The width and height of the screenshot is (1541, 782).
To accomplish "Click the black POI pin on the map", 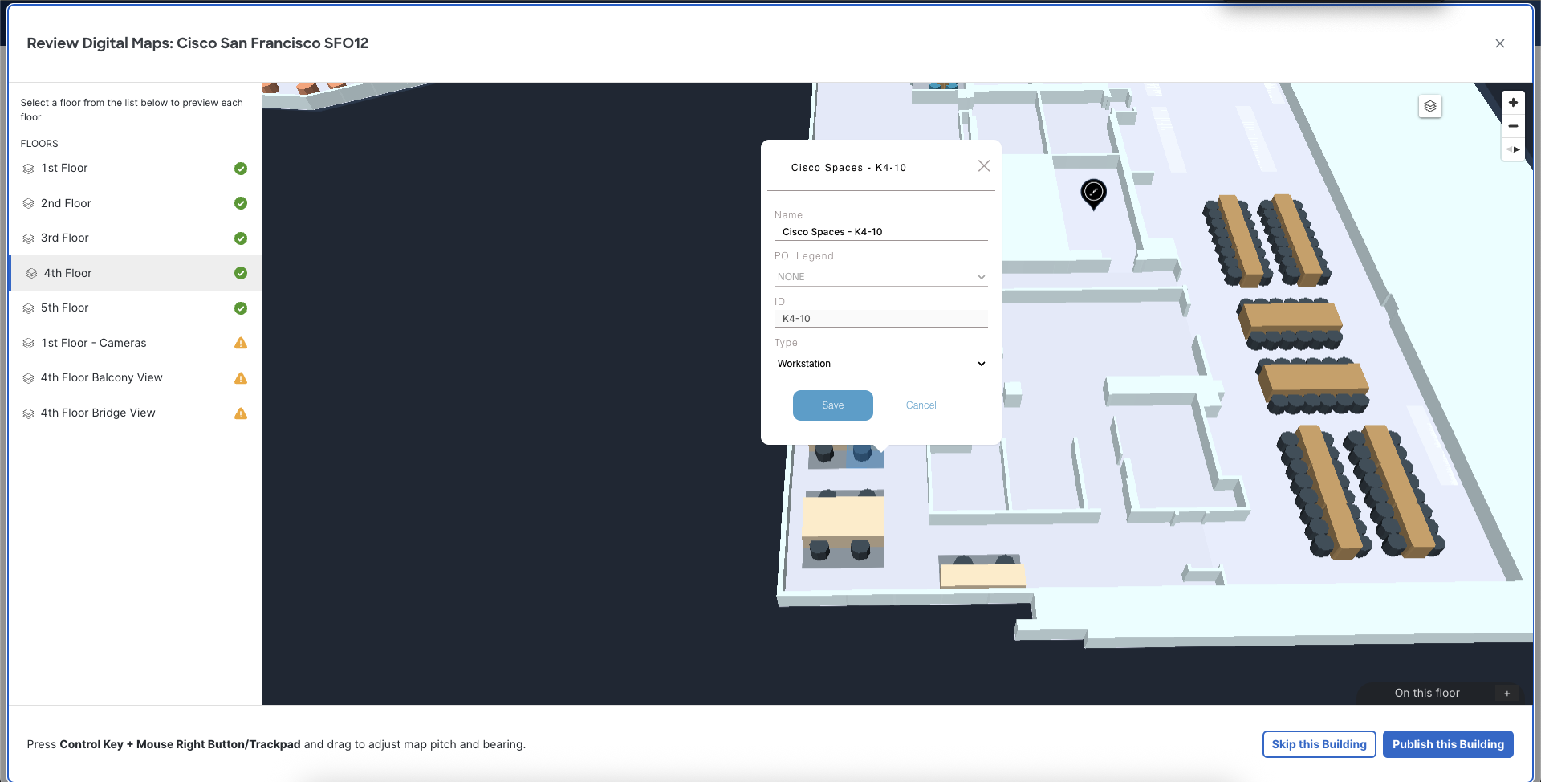I will click(x=1092, y=193).
